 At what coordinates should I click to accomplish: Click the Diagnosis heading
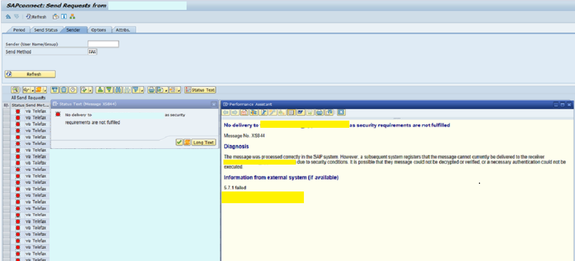236,146
